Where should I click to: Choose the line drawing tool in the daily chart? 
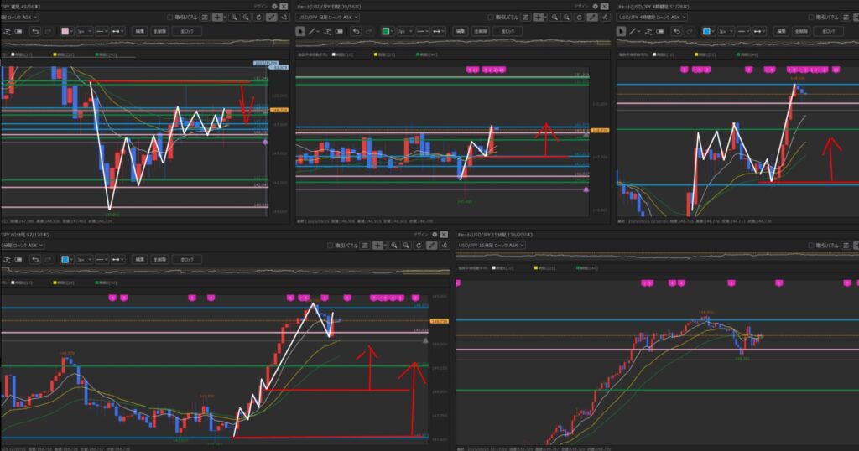(312, 31)
